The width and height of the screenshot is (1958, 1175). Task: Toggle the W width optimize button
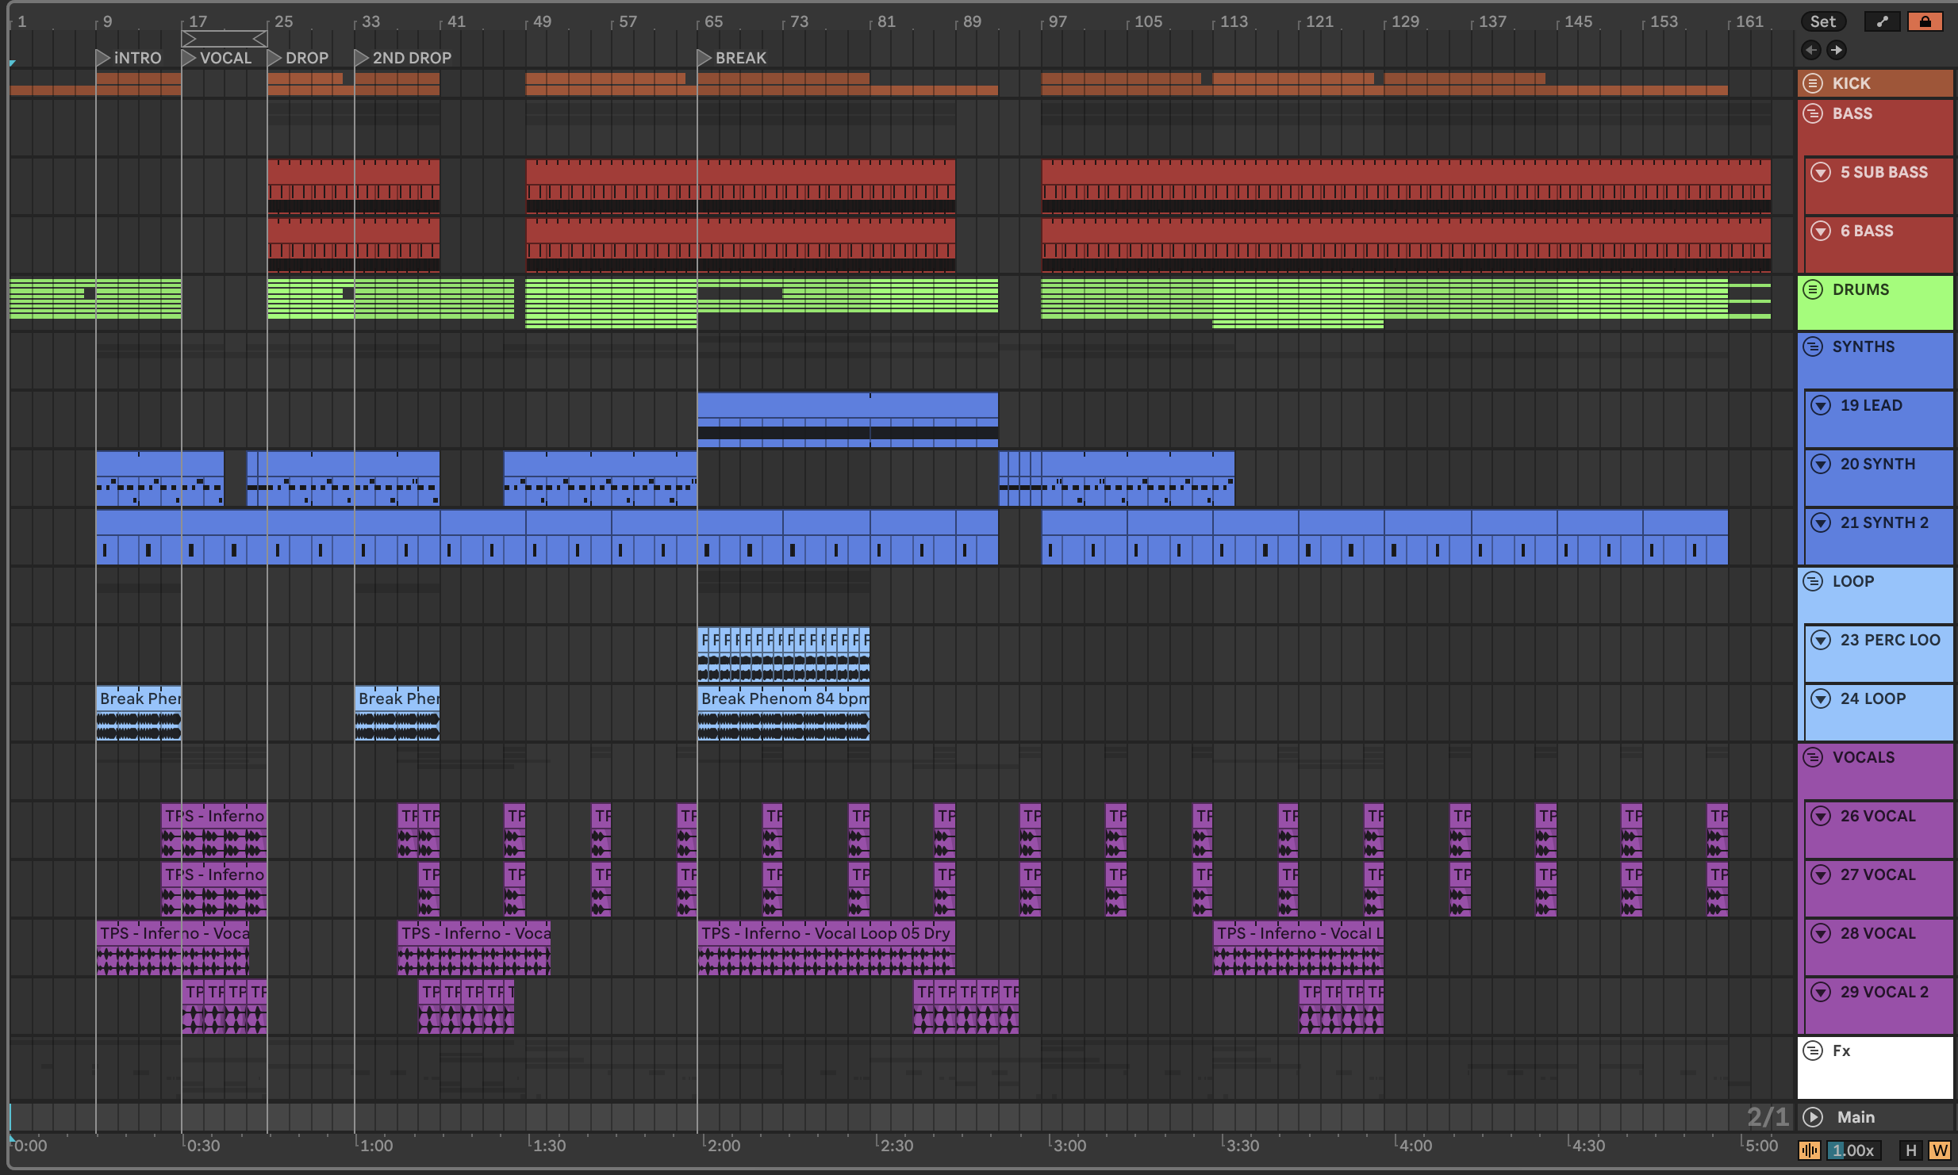coord(1940,1150)
